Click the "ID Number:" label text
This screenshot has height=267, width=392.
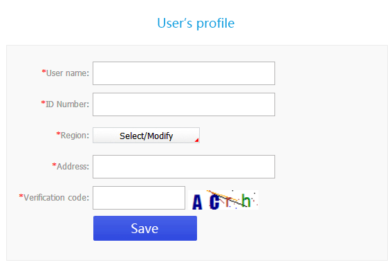(x=67, y=104)
